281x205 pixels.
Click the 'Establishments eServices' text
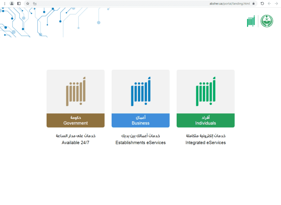[x=140, y=143]
